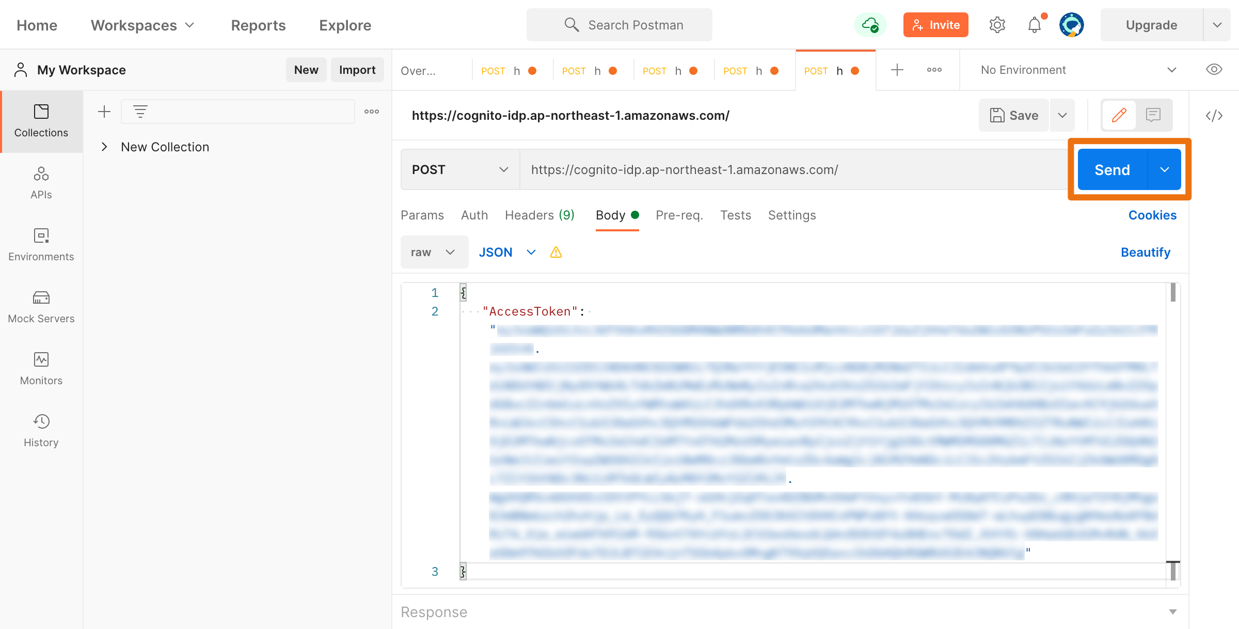Open the settings gear icon
Image resolution: width=1239 pixels, height=629 pixels.
tap(997, 25)
